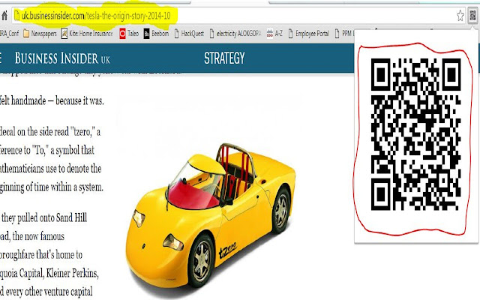Open the STRATEGY section heading
This screenshot has height=300, width=480.
224,58
